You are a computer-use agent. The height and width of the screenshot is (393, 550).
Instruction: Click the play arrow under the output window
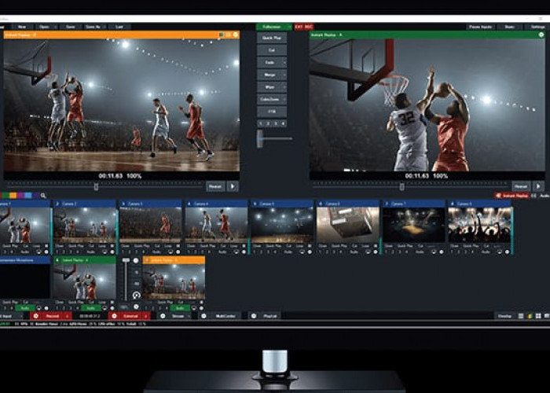(x=538, y=186)
